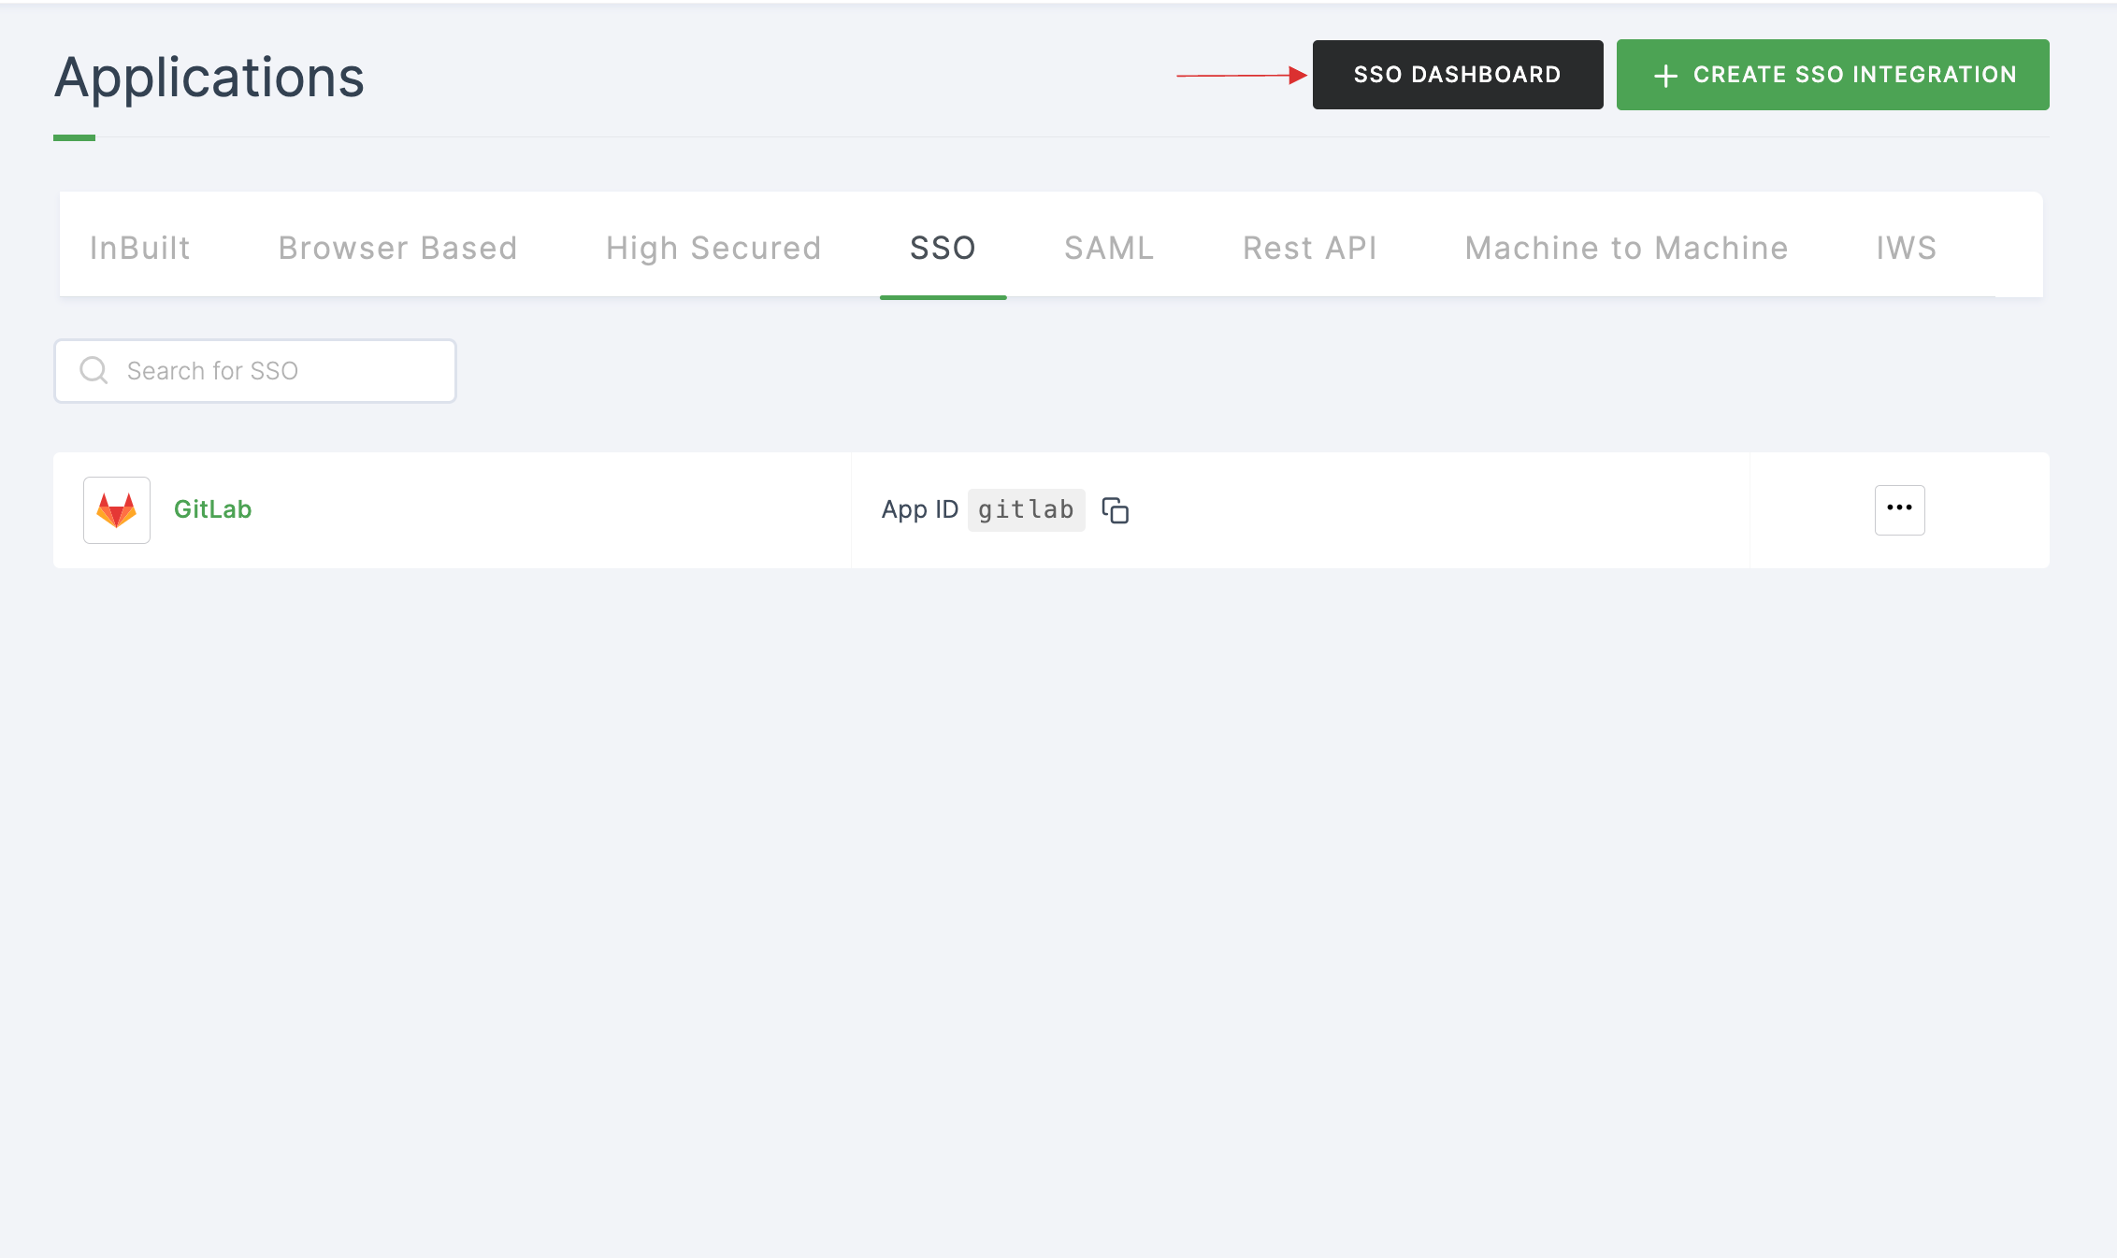Image resolution: width=2117 pixels, height=1258 pixels.
Task: Switch to the Machine to Machine tab
Action: [x=1627, y=246]
